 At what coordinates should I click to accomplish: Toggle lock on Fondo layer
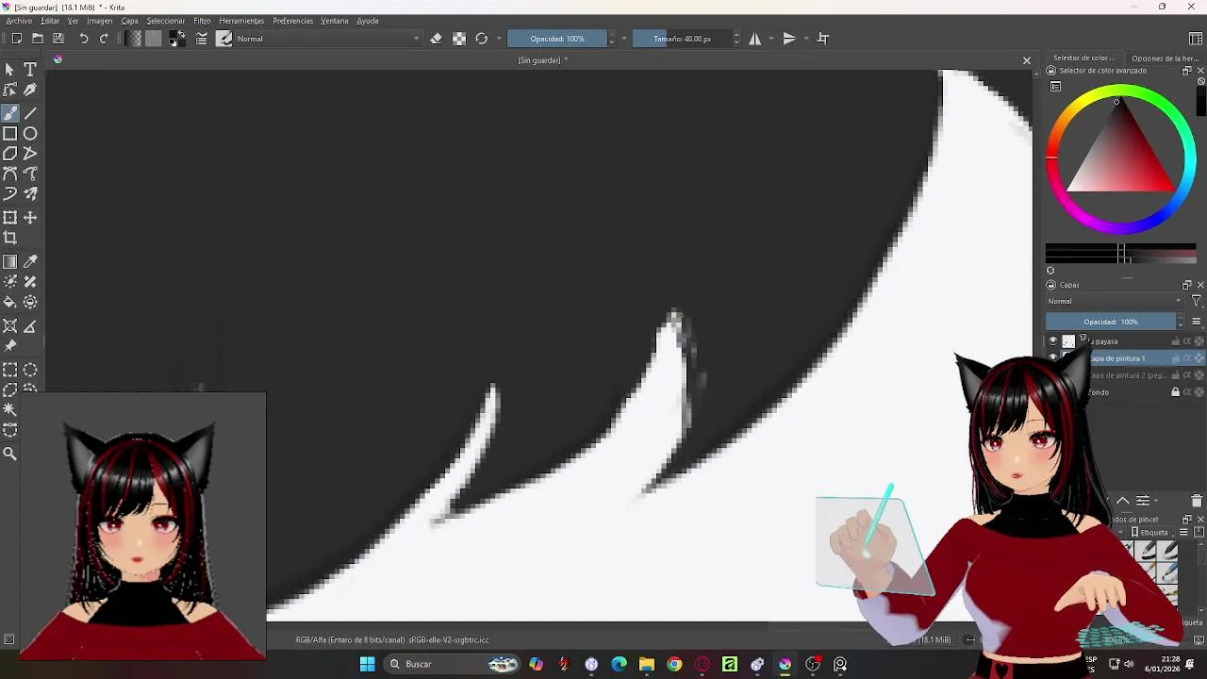[x=1175, y=392]
